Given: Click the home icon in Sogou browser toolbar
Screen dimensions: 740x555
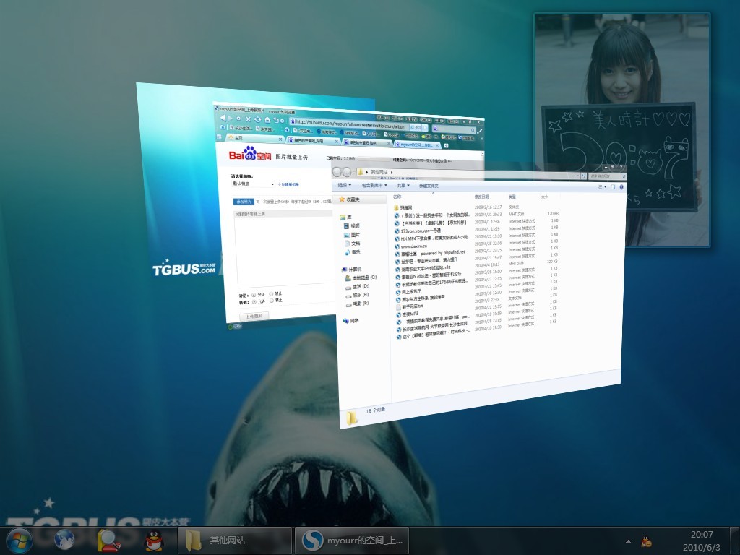Looking at the screenshot, I should tap(267, 119).
